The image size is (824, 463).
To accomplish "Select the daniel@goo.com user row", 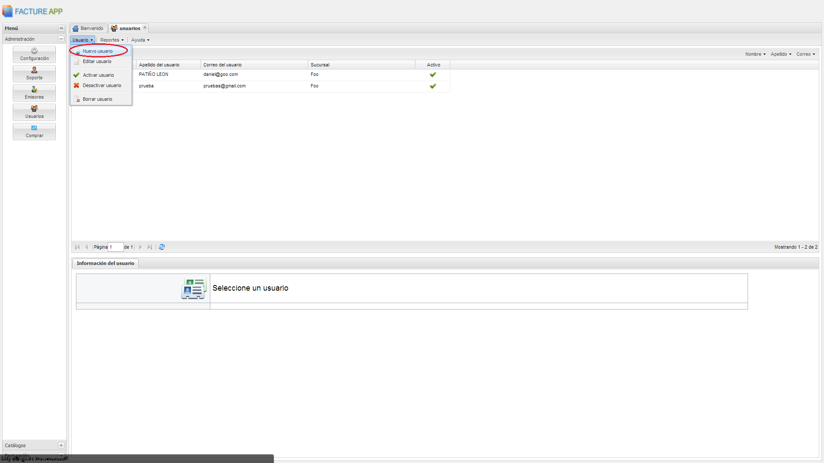I will [221, 75].
